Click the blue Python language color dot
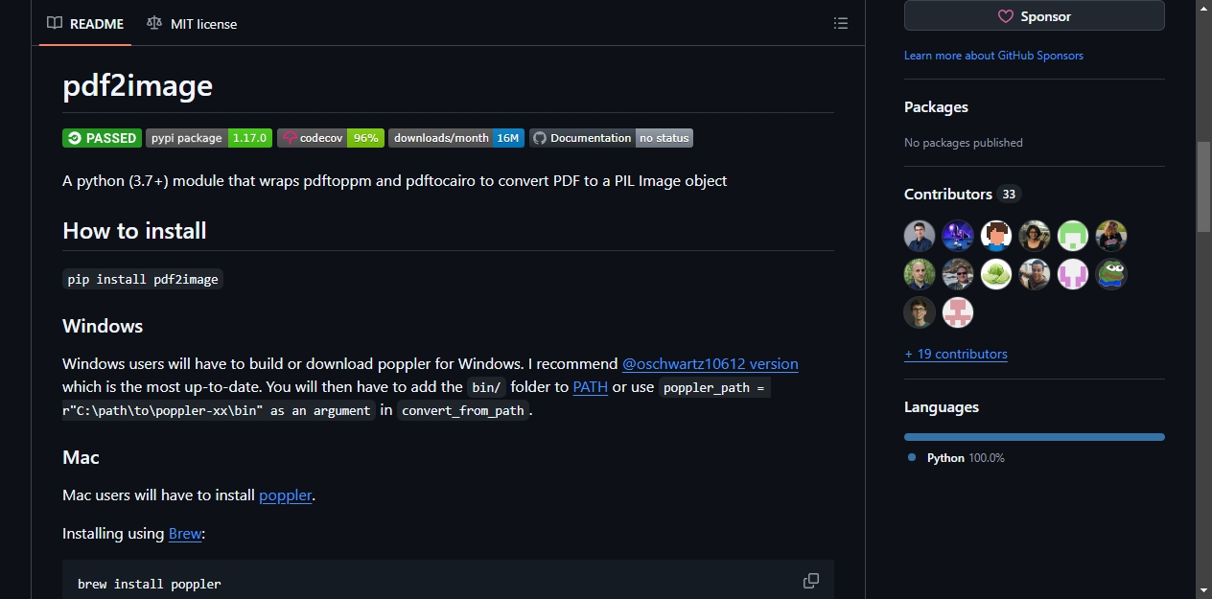Viewport: 1212px width, 599px height. [912, 458]
